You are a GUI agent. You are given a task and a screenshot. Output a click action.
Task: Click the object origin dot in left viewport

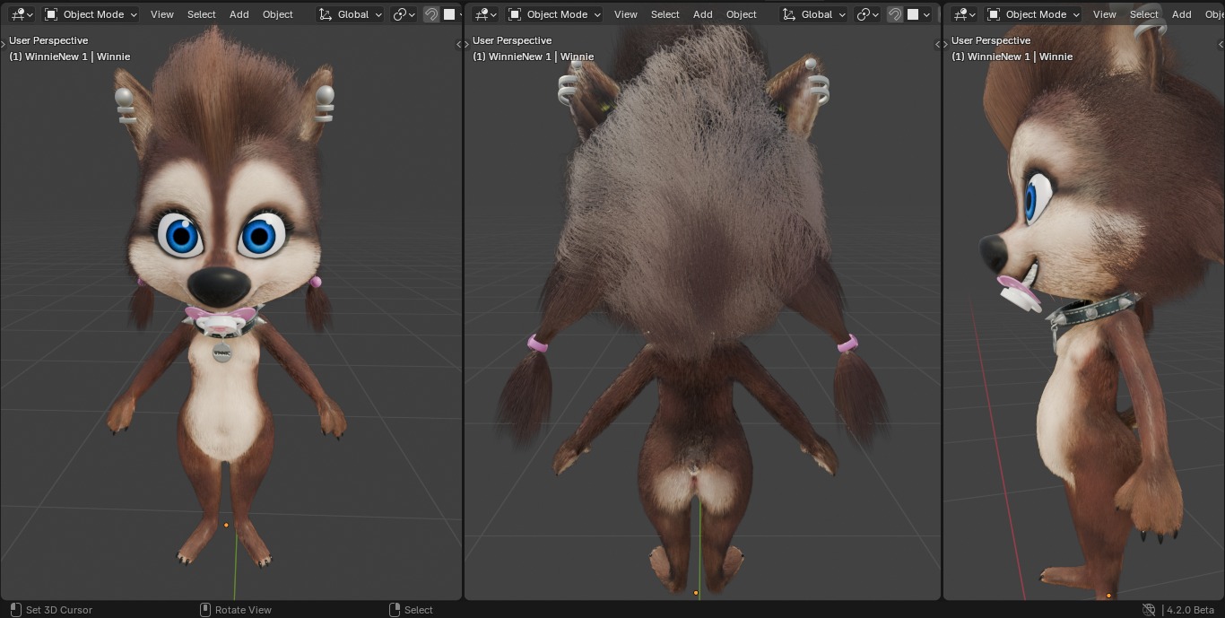[x=226, y=525]
